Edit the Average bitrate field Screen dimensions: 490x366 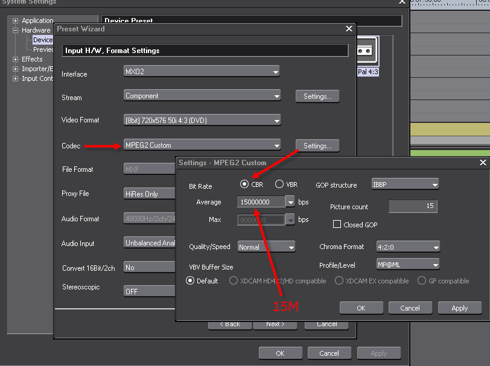coord(261,202)
